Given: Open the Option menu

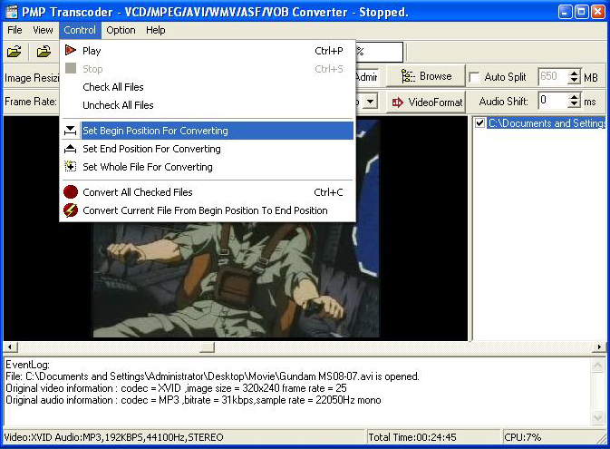Looking at the screenshot, I should (x=121, y=30).
